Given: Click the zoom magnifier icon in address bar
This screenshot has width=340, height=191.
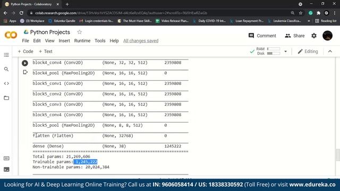Looking at the screenshot, I should (x=293, y=13).
